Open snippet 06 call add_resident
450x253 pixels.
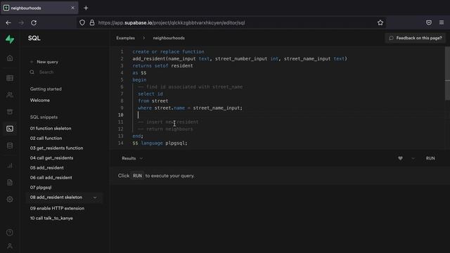(x=51, y=178)
